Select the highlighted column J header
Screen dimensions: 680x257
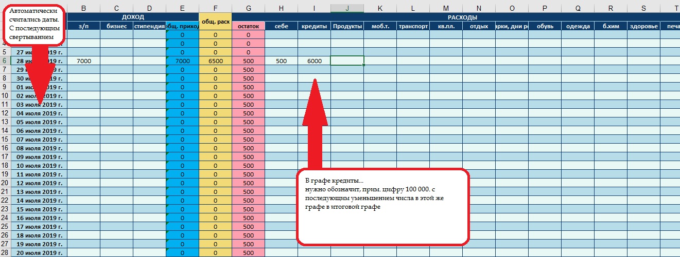click(x=347, y=9)
